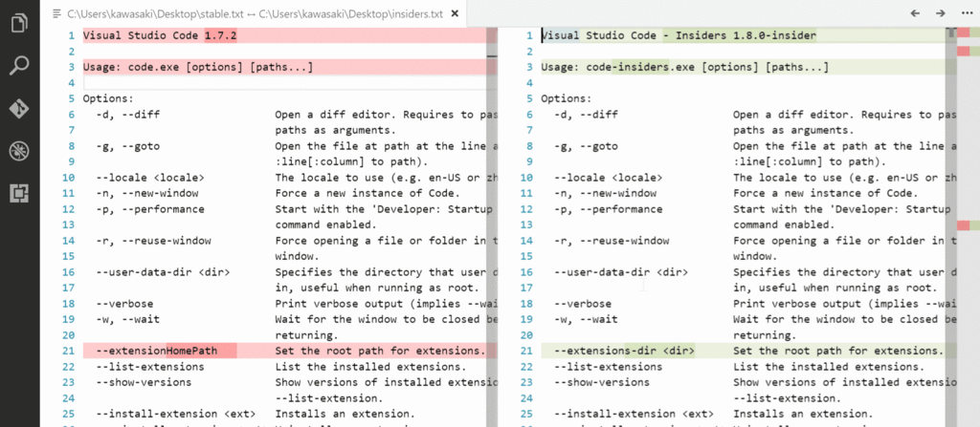Click '1.7.2' in the left pane's line 1

tap(221, 35)
